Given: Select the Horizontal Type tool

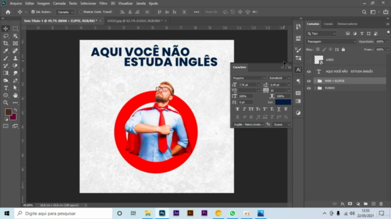Looking at the screenshot, I should [5, 88].
